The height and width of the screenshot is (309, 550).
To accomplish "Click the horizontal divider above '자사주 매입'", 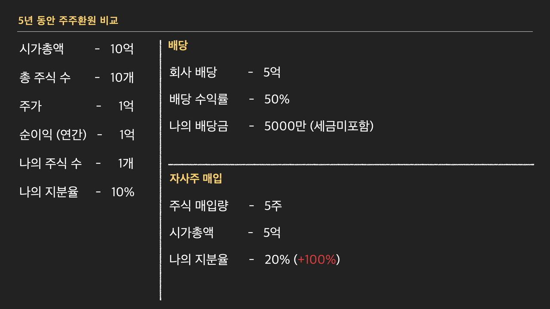I will (x=351, y=164).
